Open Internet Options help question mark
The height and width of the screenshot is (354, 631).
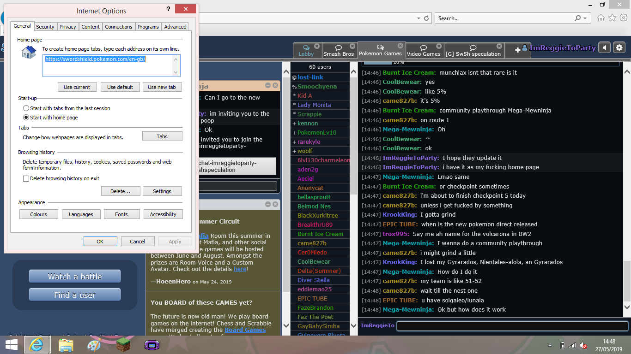169,9
